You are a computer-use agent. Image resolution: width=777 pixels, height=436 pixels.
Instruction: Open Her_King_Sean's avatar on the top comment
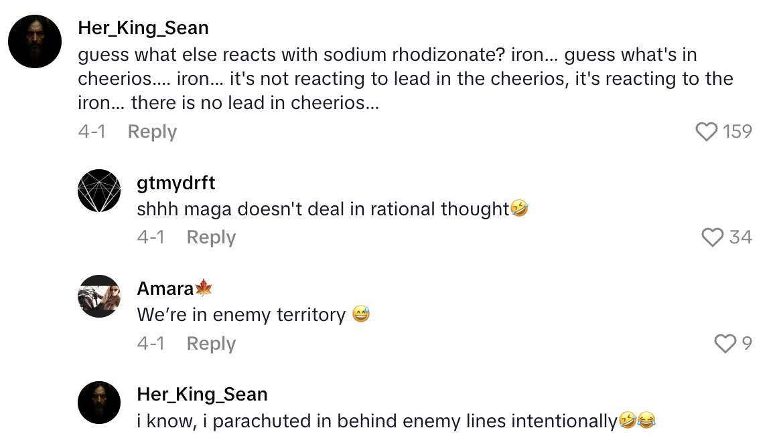35,41
